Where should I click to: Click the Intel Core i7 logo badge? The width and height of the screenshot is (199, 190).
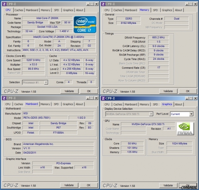coord(85,24)
